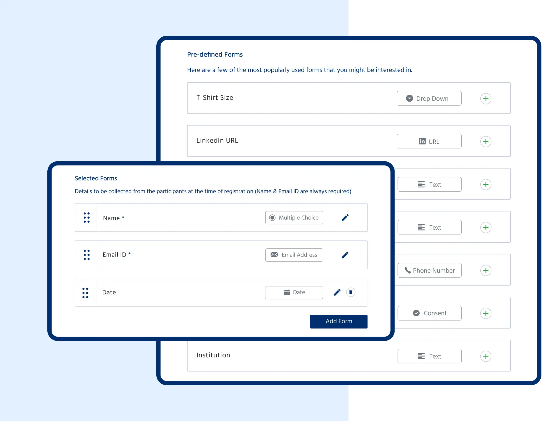Add LinkedIn URL field to selected forms
This screenshot has width=558, height=421.
[485, 142]
